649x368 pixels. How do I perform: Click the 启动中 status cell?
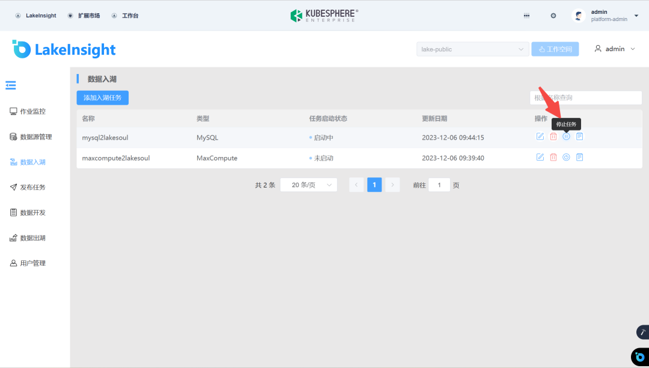[x=321, y=138]
